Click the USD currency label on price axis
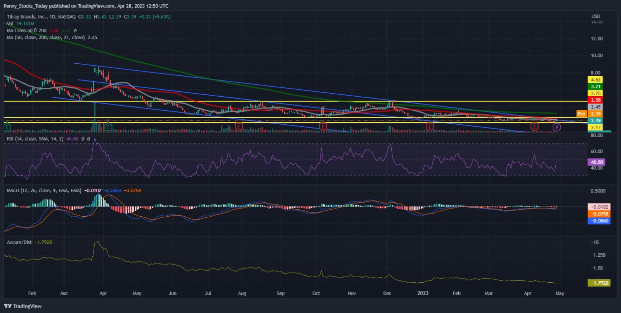The image size is (621, 313). [595, 16]
